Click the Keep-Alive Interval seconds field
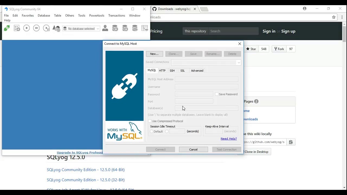The image size is (347, 195). (214, 132)
